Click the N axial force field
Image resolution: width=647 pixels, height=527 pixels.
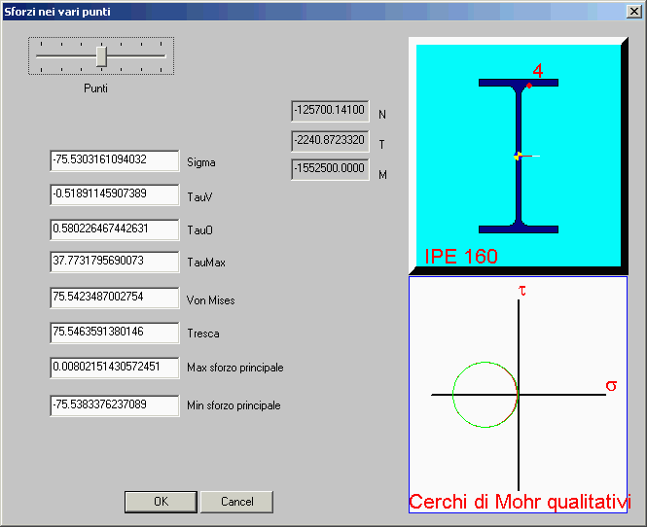point(330,111)
